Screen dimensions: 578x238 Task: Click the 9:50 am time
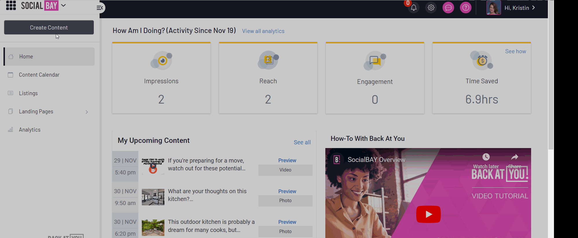click(125, 203)
